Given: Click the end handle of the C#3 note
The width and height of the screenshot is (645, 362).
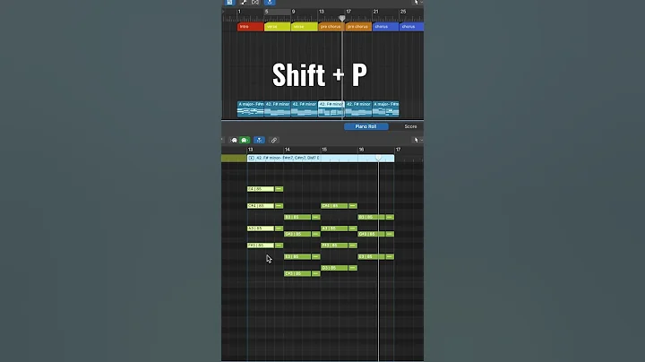Looking at the screenshot, I should [x=316, y=273].
